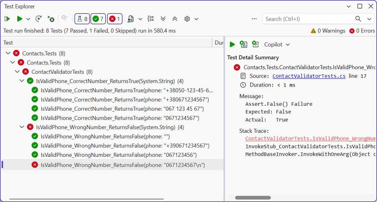
Task: Click the profile test icon beside Copilot
Action: [x=255, y=44]
